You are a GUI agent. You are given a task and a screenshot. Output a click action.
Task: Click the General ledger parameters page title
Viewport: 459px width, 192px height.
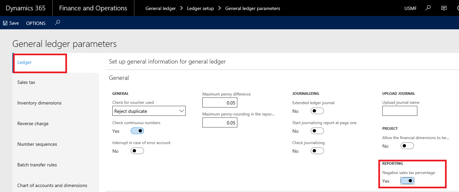tap(65, 44)
